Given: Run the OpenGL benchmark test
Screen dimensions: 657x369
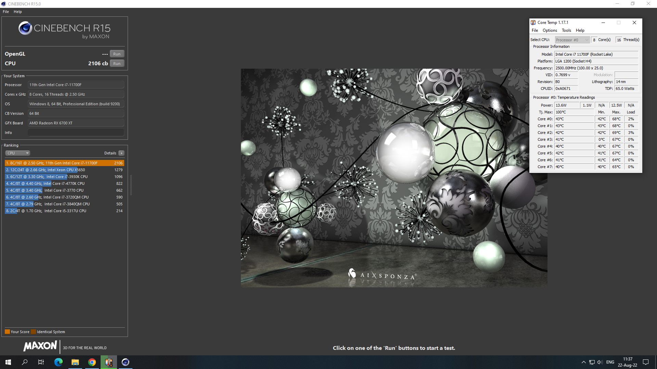Looking at the screenshot, I should (117, 54).
